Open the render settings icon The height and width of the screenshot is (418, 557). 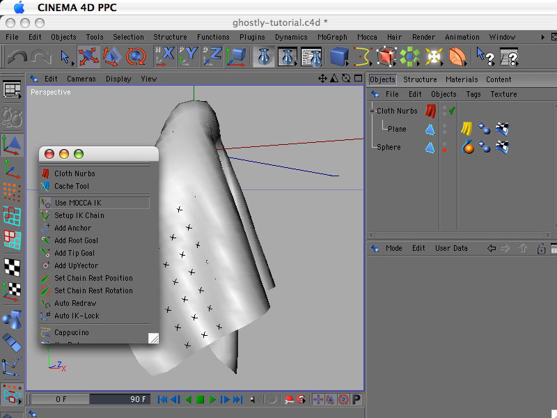[311, 56]
